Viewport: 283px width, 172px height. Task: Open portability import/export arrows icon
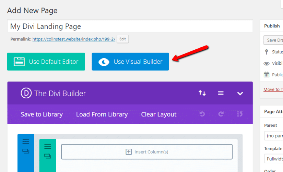[202, 93]
